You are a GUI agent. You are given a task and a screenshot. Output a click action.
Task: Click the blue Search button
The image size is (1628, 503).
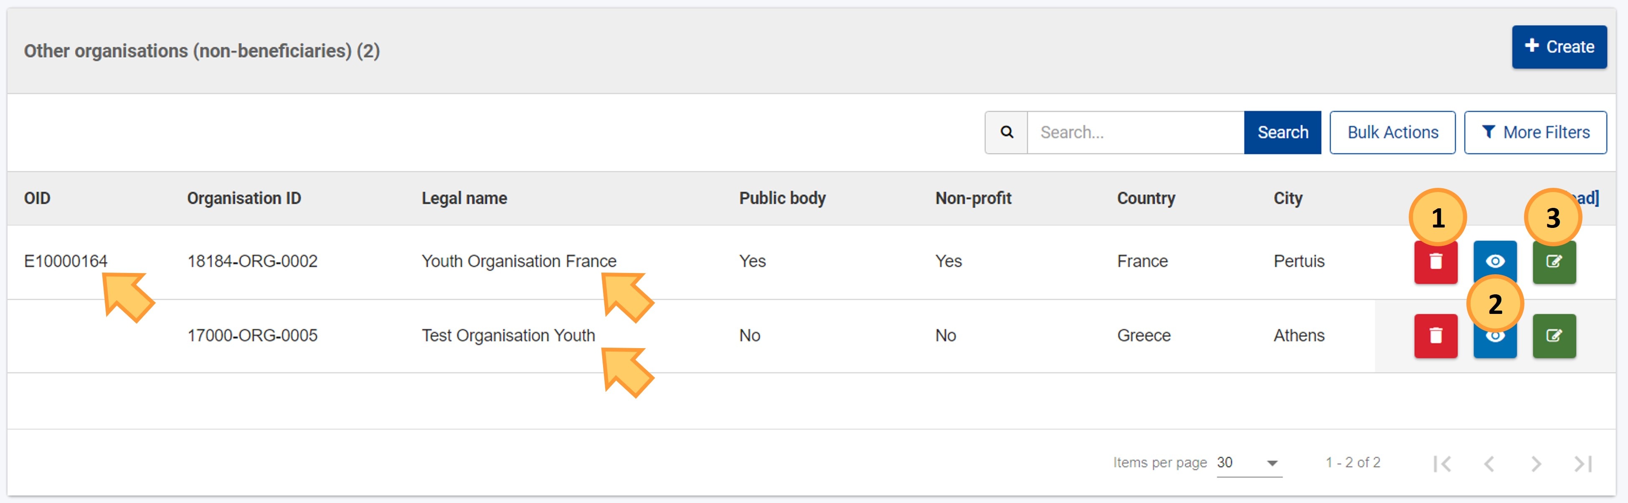pos(1282,133)
